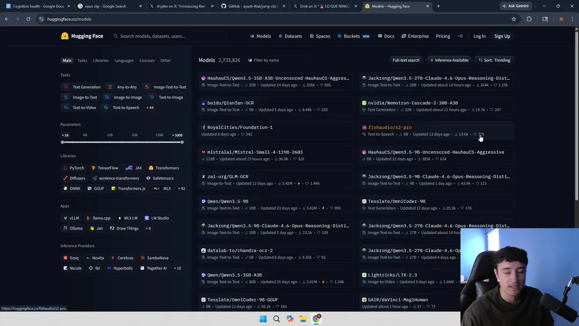The width and height of the screenshot is (579, 326).
Task: Select Diffusers library filter
Action: [74, 178]
